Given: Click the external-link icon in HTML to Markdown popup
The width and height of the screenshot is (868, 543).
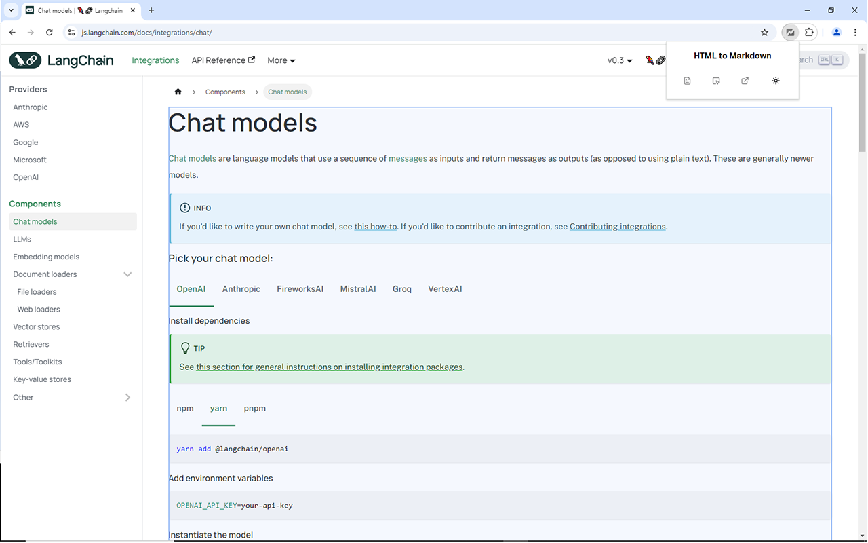Looking at the screenshot, I should coord(745,81).
